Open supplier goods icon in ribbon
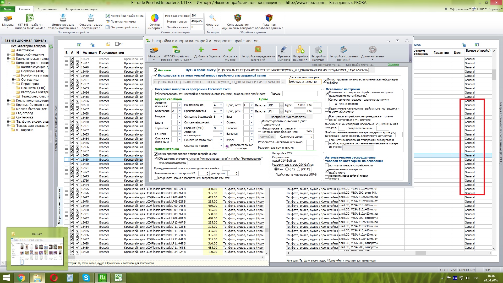503x283 pixels. pyautogui.click(x=91, y=18)
